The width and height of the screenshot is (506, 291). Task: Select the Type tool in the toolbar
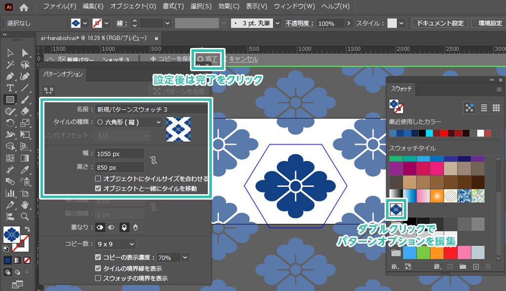click(9, 88)
